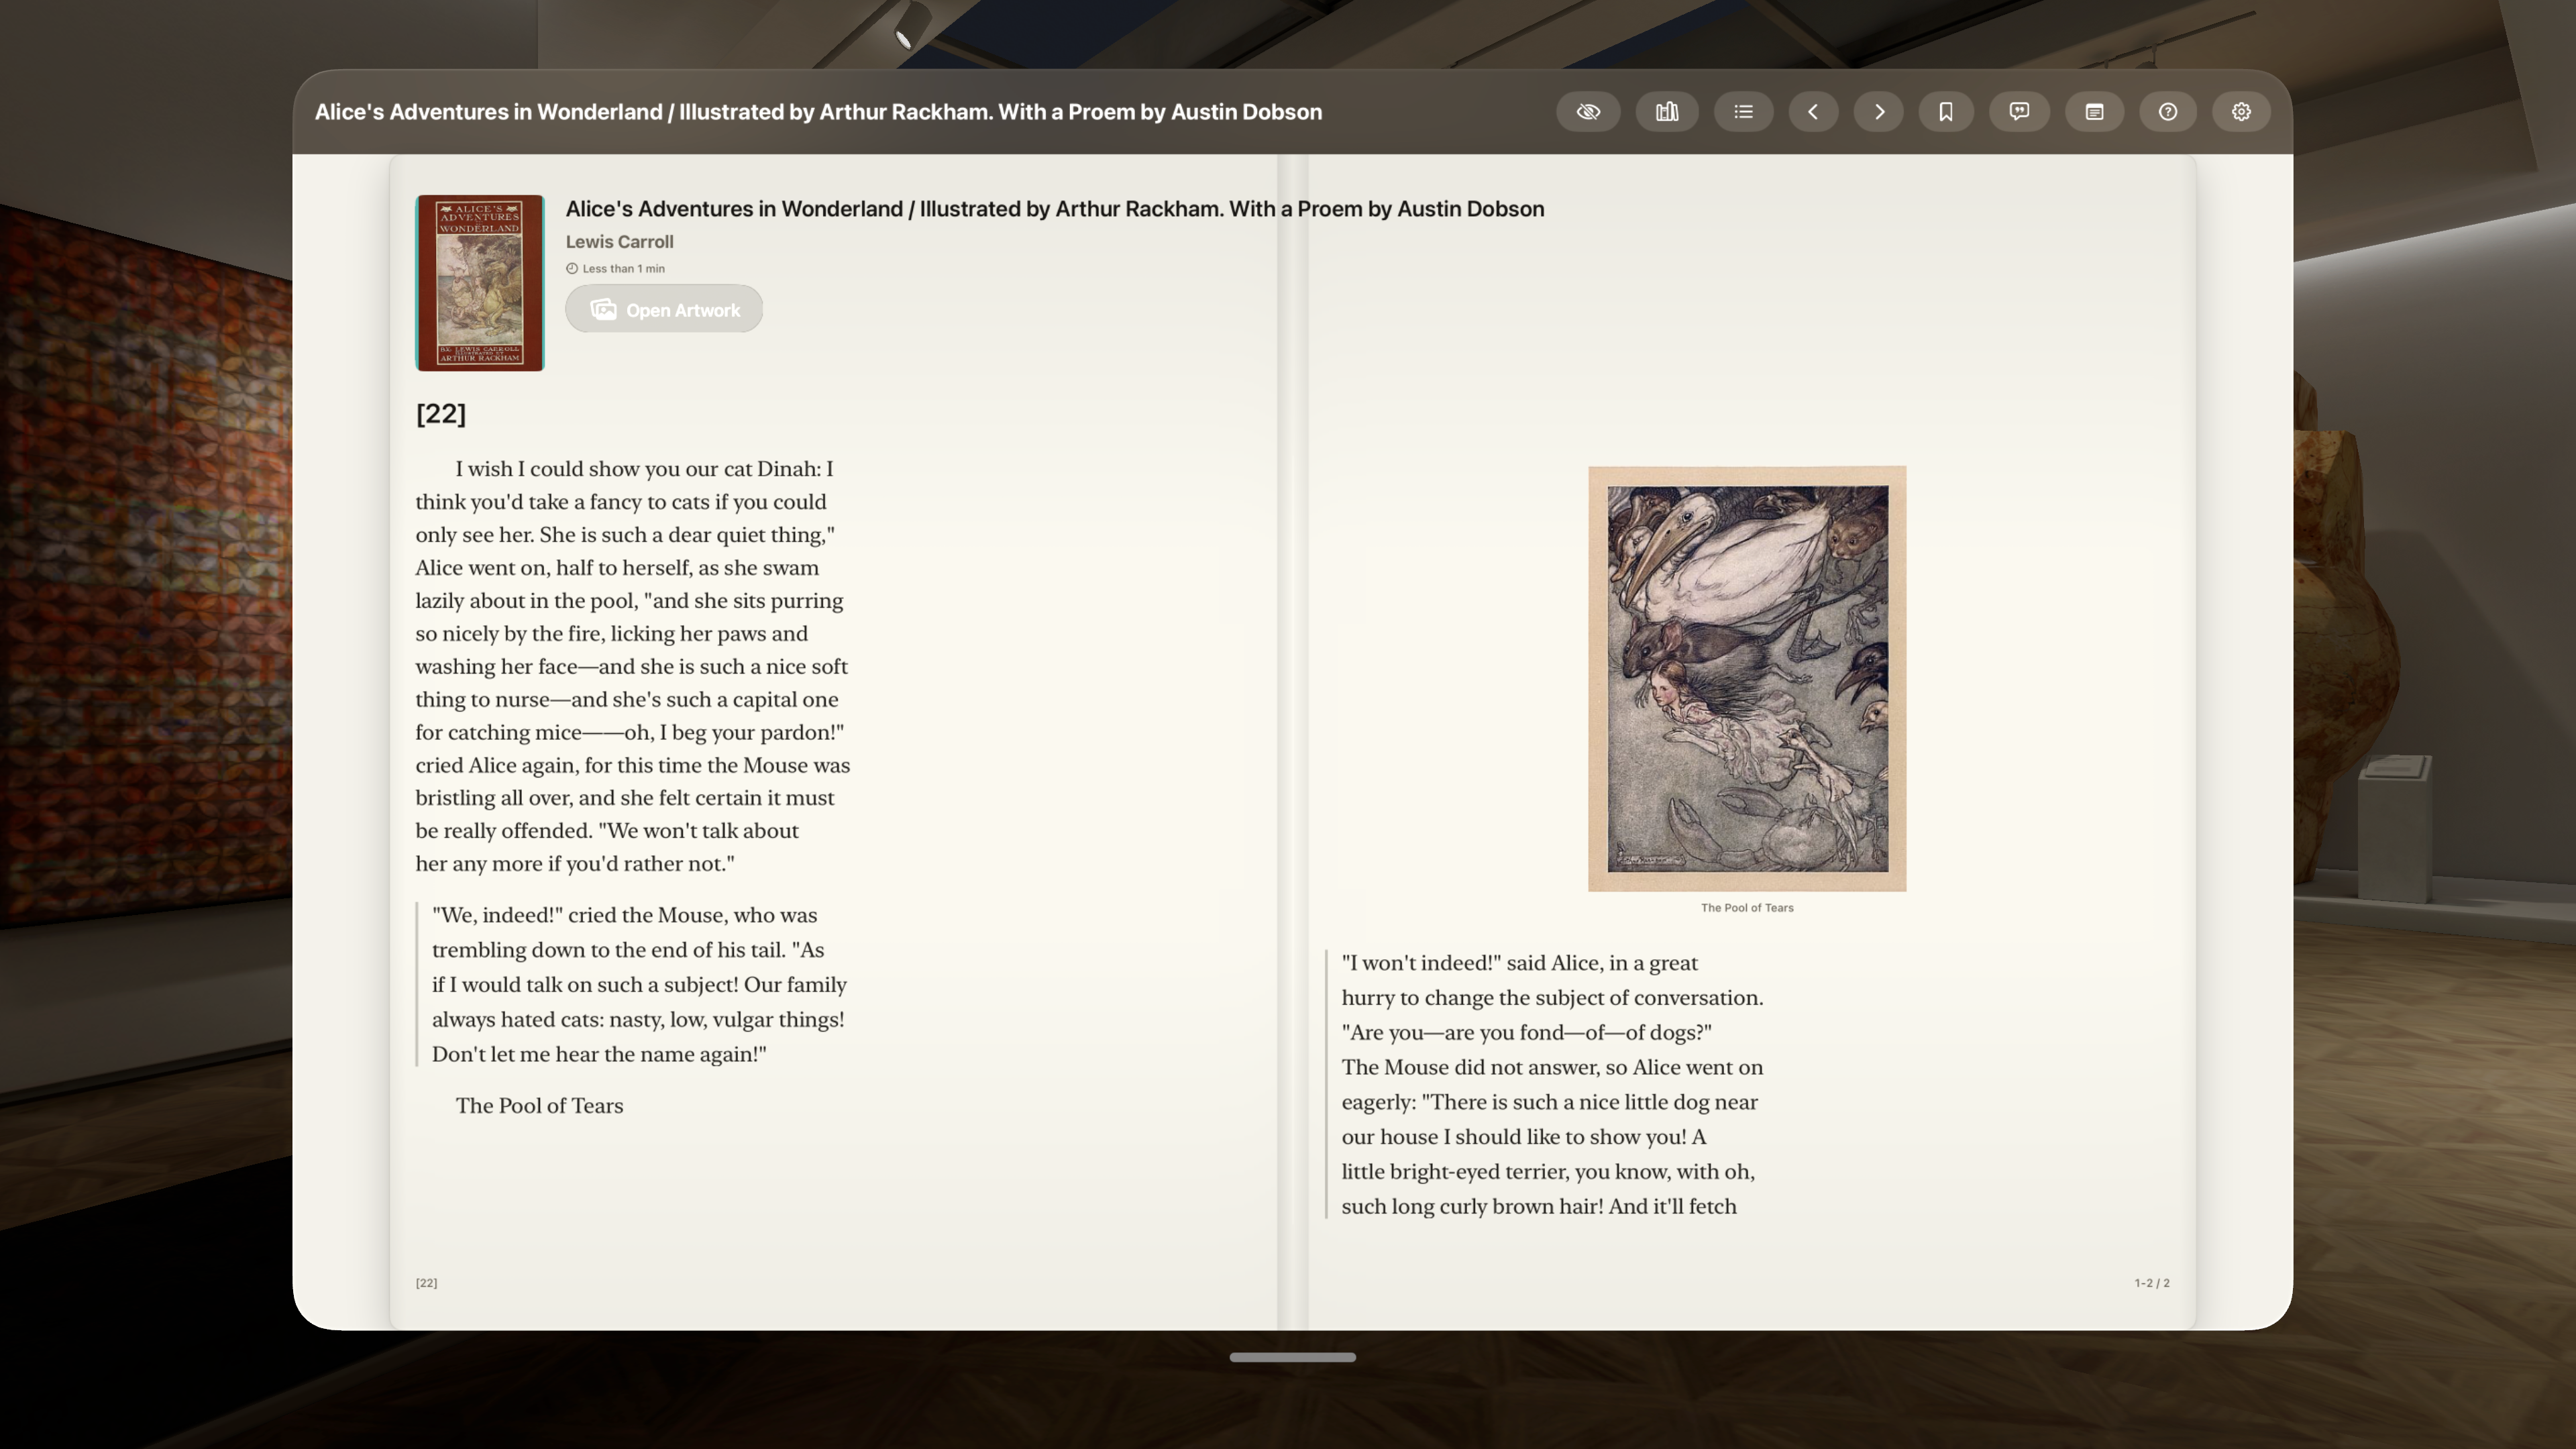This screenshot has height=1449, width=2576.
Task: Click the quote block "I won't indeed!"
Action: click(1545, 1085)
